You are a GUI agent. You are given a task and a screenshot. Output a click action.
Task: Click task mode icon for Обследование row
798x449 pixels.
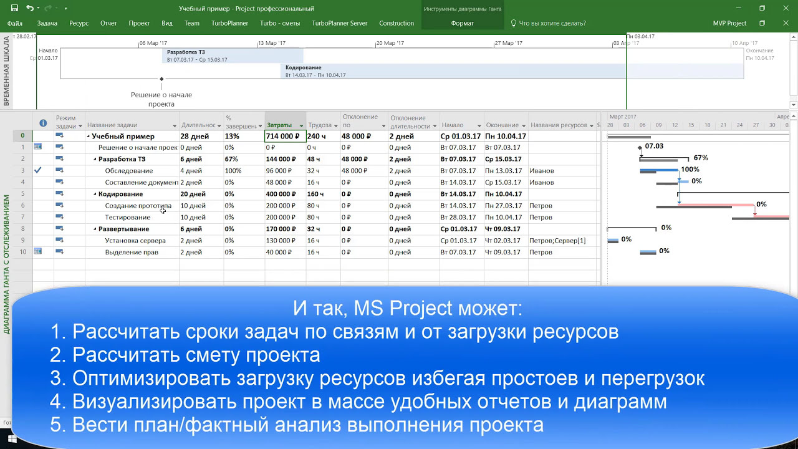[60, 170]
